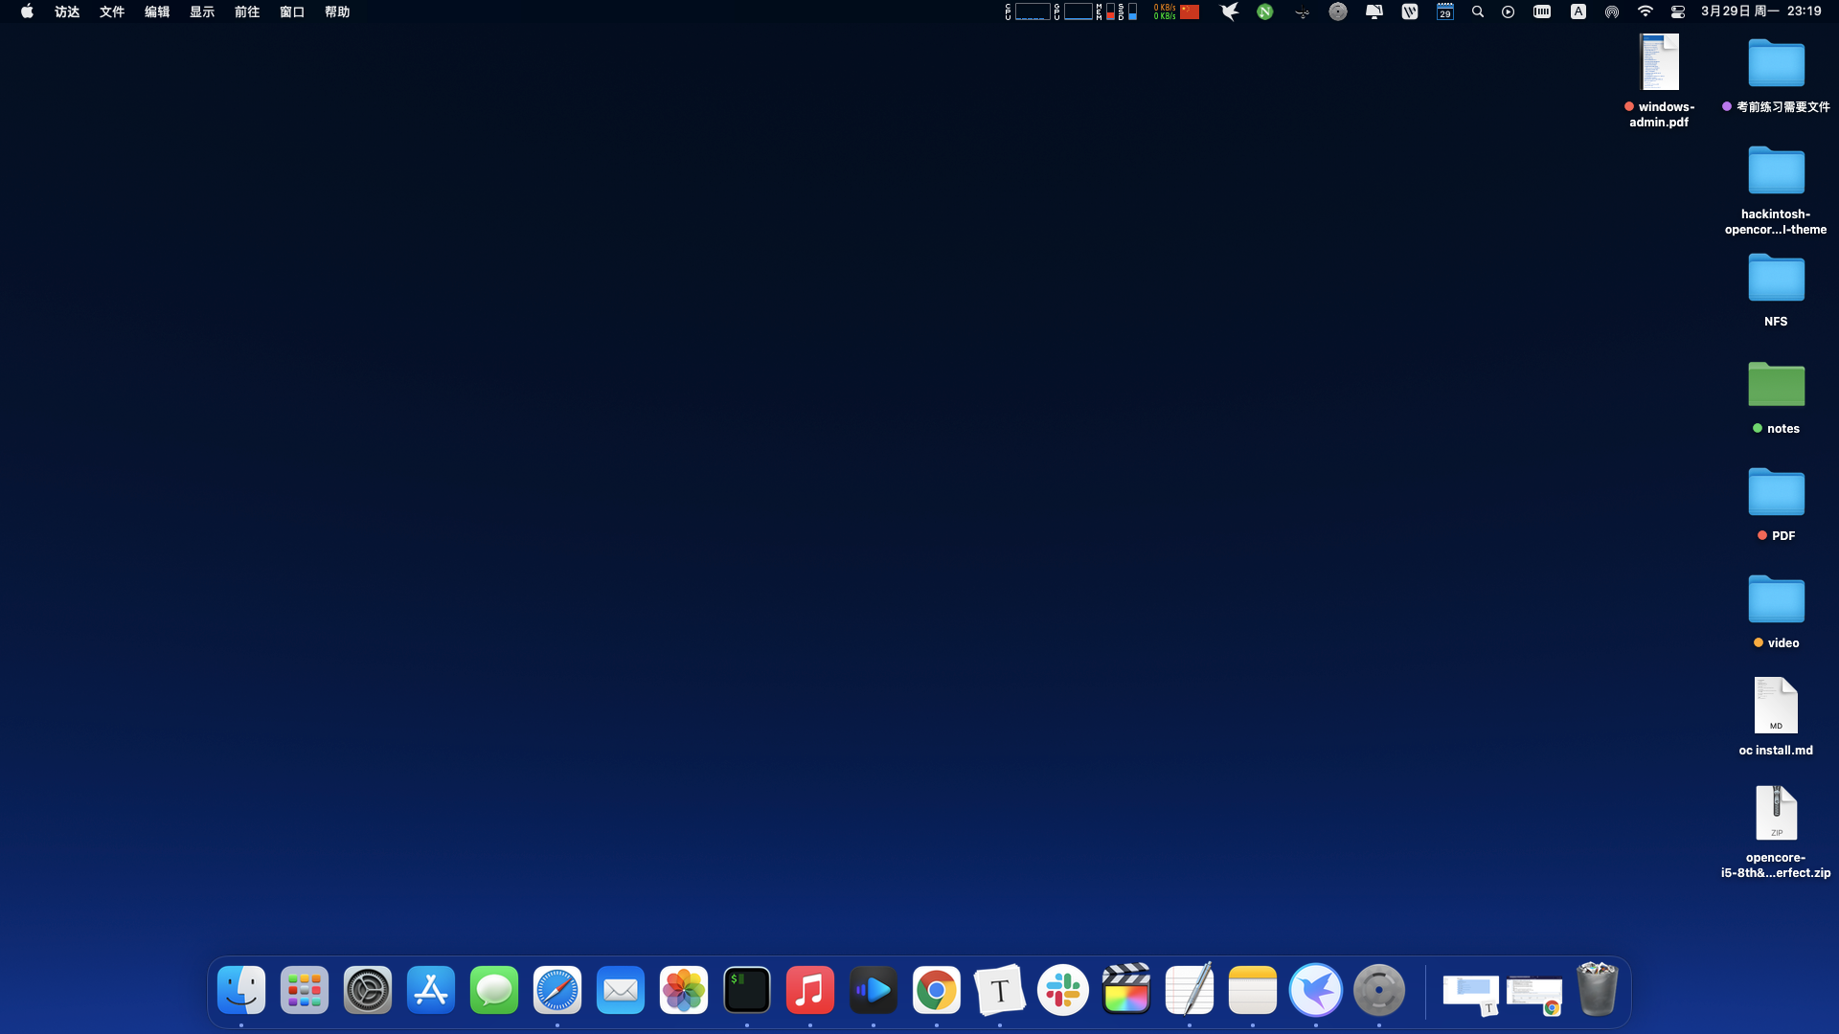This screenshot has height=1034, width=1839.
Task: Click the gray disc menu bar icon
Action: pyautogui.click(x=1338, y=11)
